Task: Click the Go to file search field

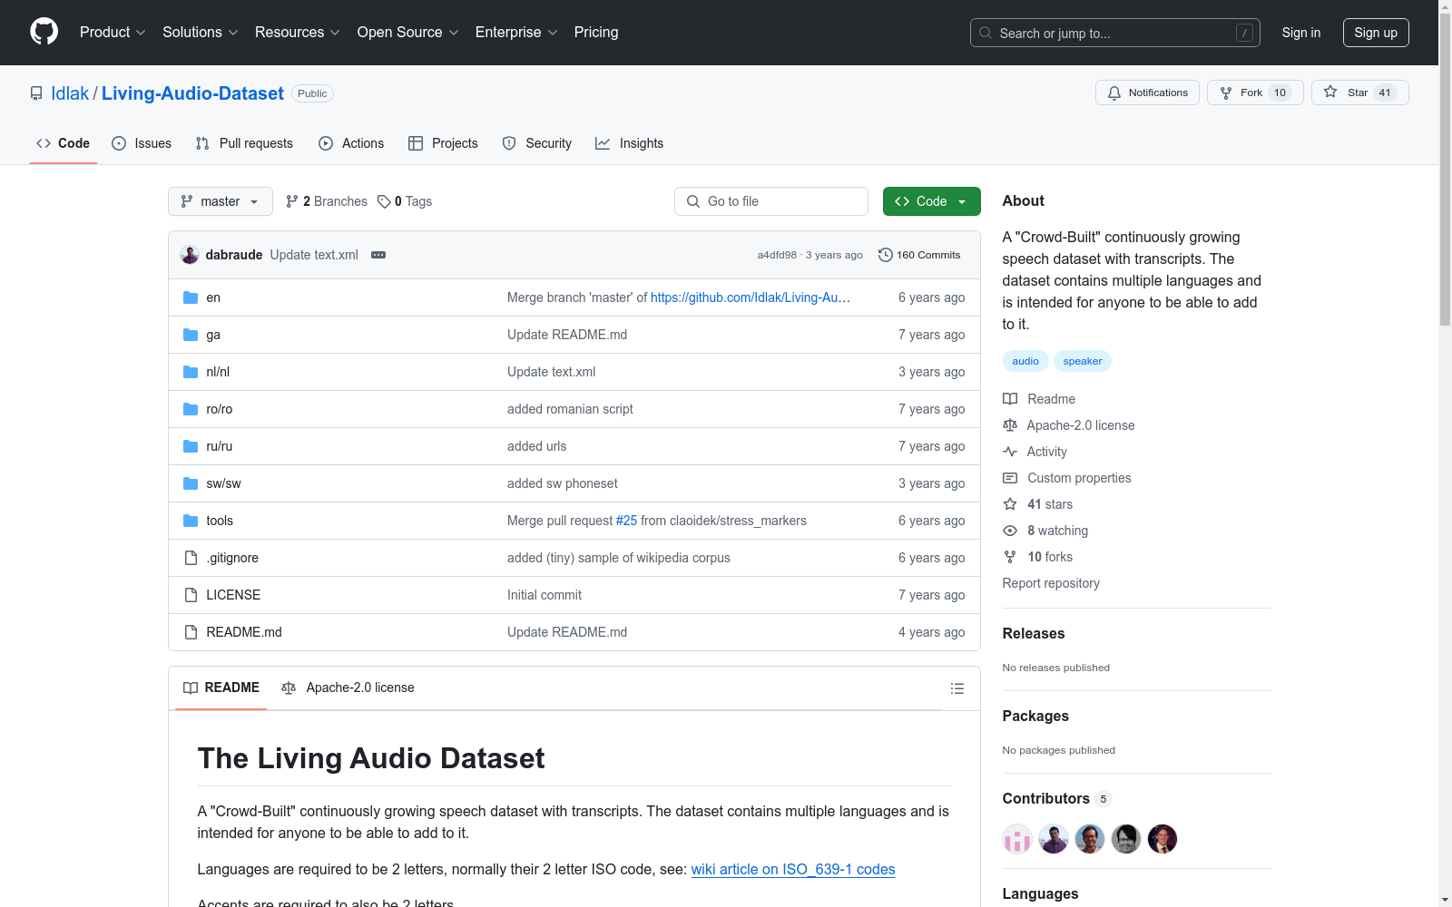Action: click(x=771, y=201)
